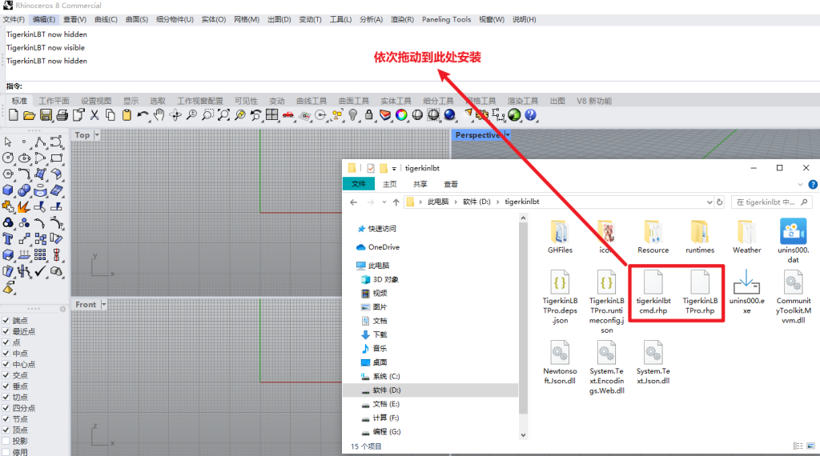Uncheck the 最近点 osnap checkbox
The height and width of the screenshot is (456, 820).
6,331
